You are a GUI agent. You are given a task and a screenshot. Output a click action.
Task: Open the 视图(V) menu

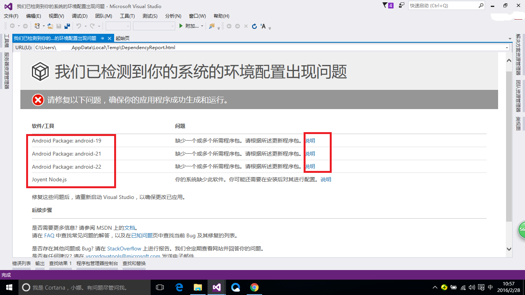pyautogui.click(x=56, y=16)
